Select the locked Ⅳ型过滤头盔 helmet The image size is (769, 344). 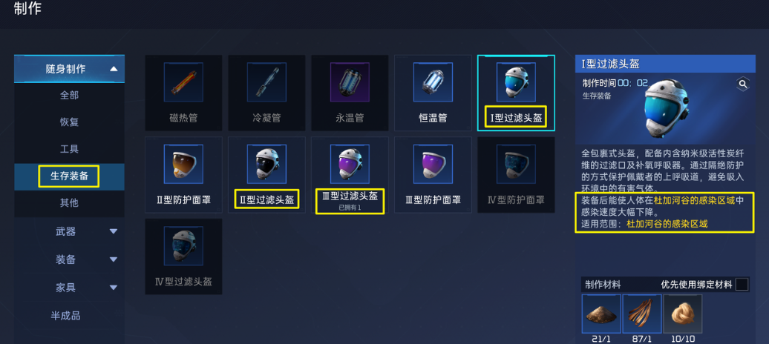183,257
